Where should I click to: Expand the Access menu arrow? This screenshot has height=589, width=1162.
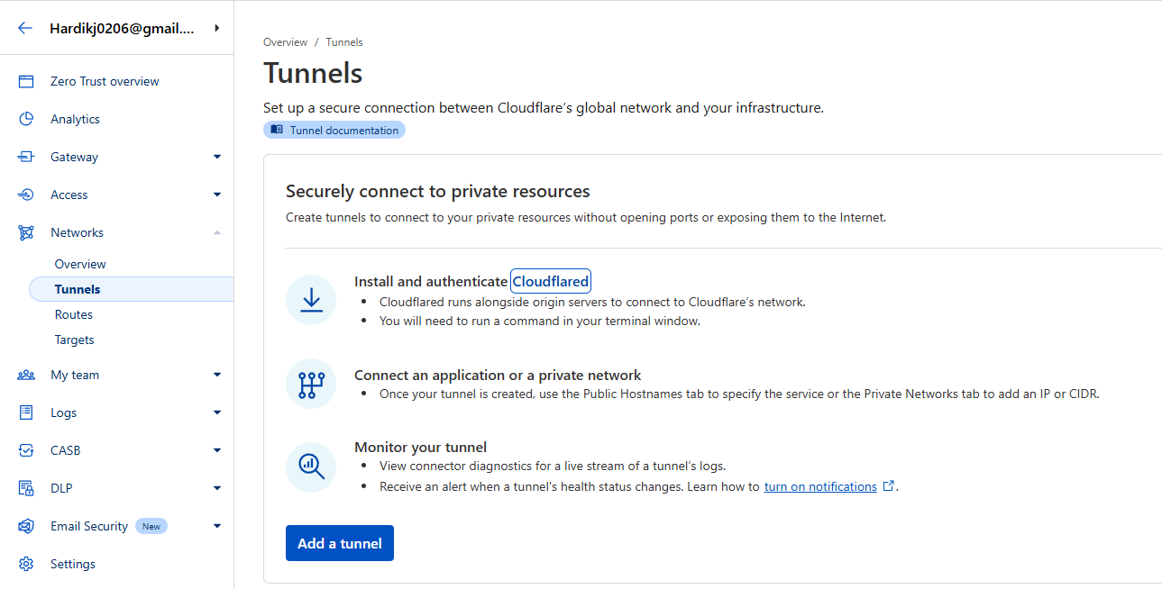coord(217,195)
